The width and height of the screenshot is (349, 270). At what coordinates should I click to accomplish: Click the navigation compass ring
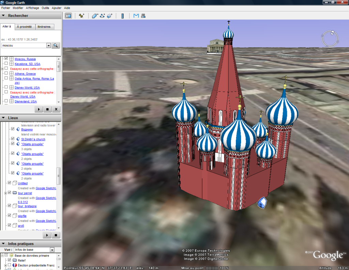tap(330, 39)
